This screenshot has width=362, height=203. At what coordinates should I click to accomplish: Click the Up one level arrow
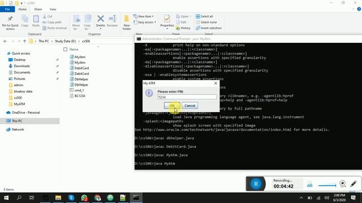coord(24,41)
